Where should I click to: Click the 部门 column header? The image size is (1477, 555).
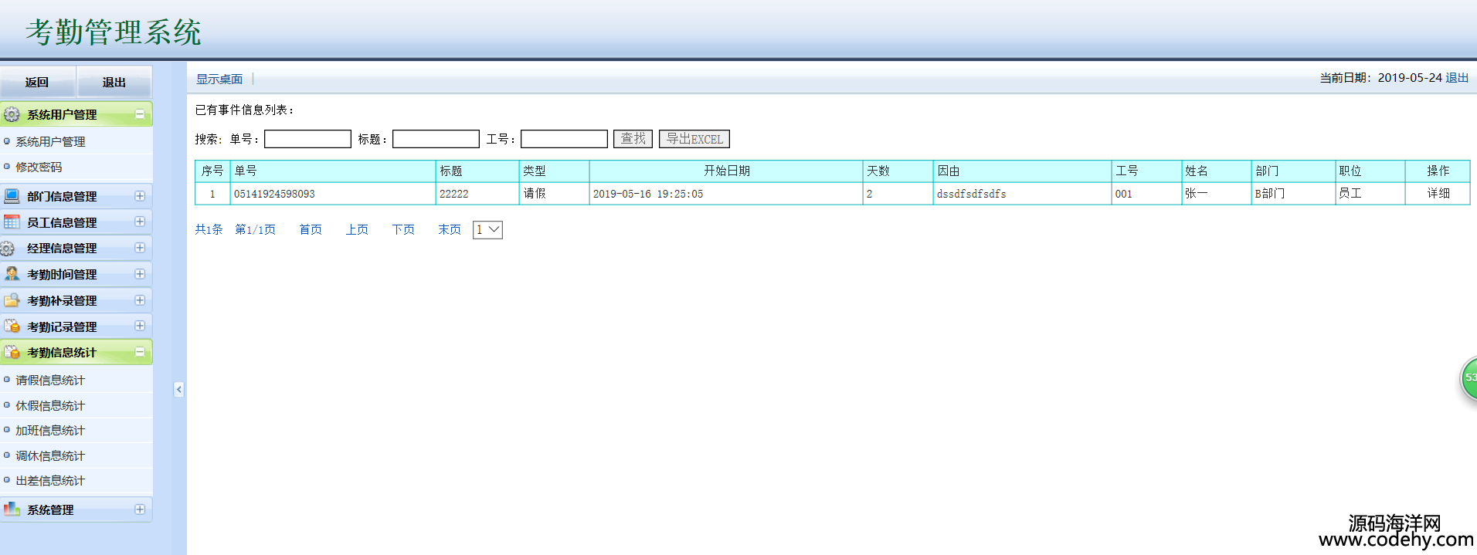(x=1293, y=171)
